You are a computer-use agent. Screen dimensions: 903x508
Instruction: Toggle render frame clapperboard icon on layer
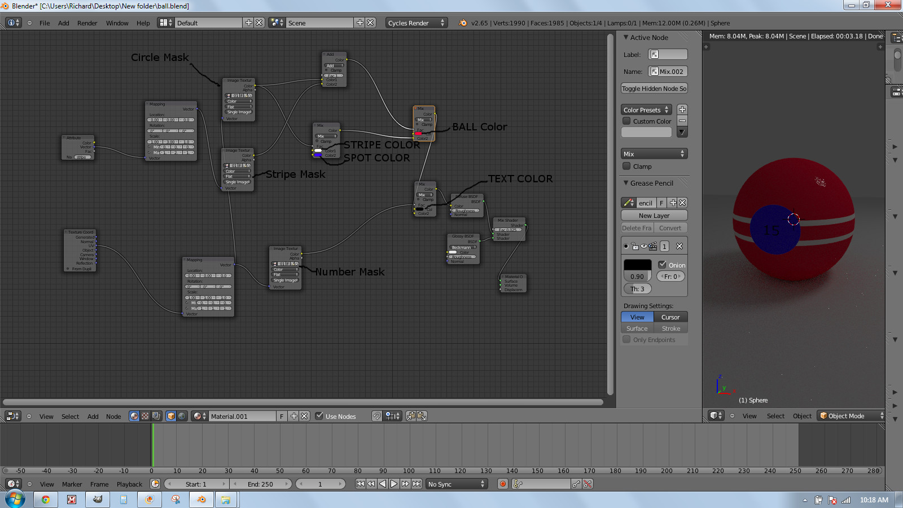(x=653, y=246)
